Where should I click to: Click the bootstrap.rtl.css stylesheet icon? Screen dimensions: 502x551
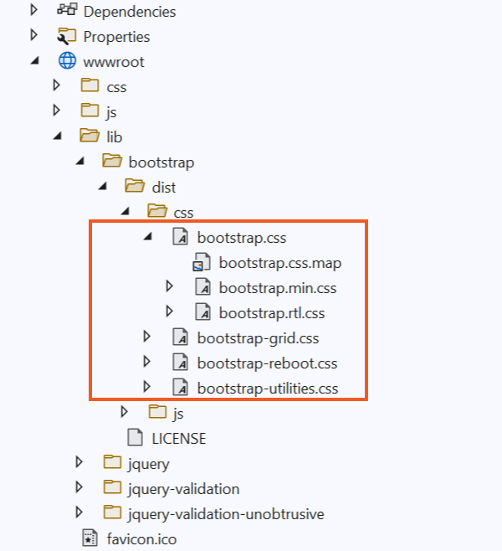pos(203,312)
